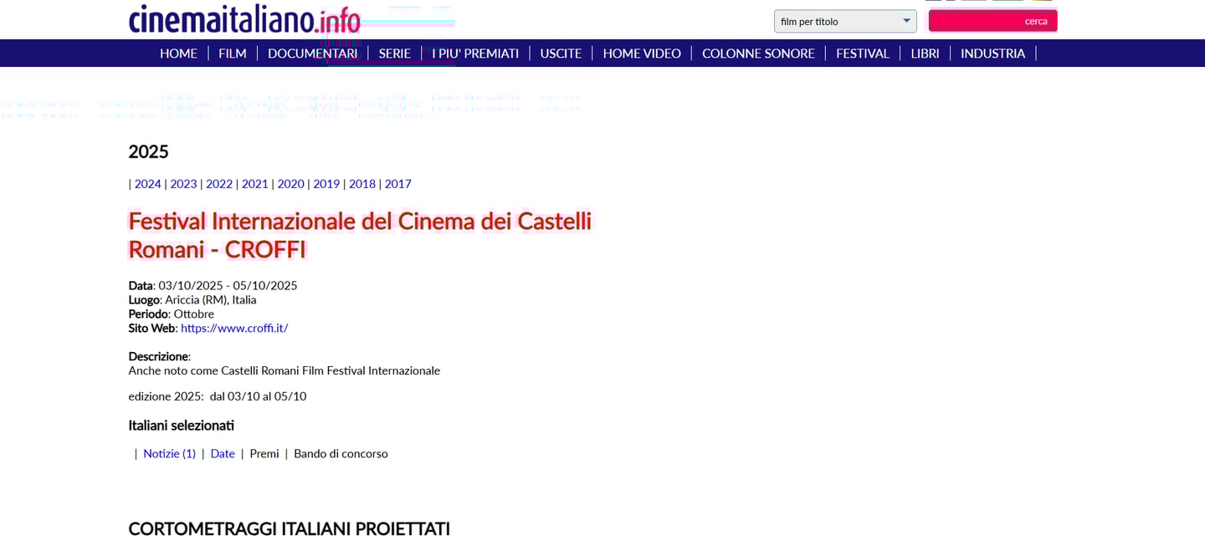Select the 2020 edition link
This screenshot has width=1205, height=551.
click(291, 184)
